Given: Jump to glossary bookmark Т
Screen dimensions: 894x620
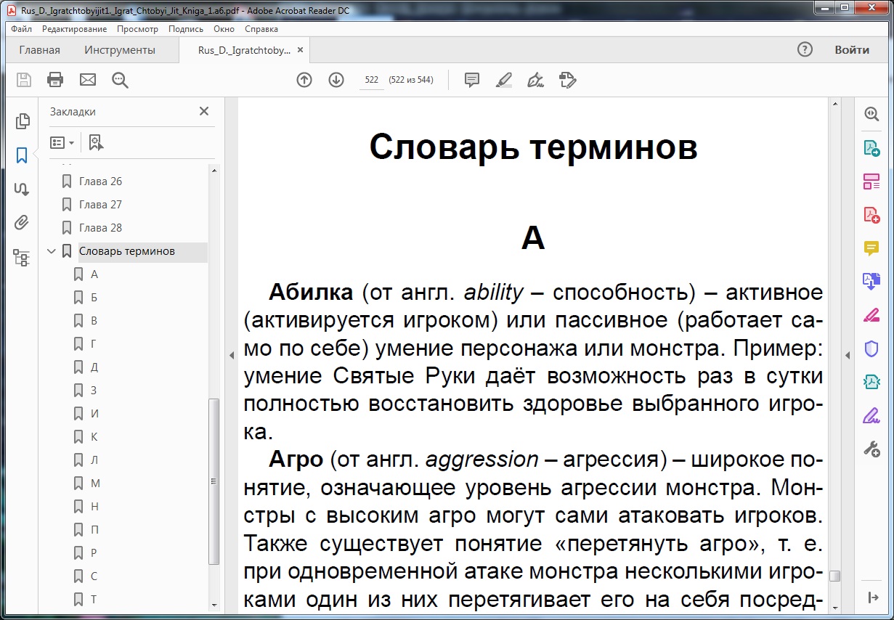Looking at the screenshot, I should point(94,600).
